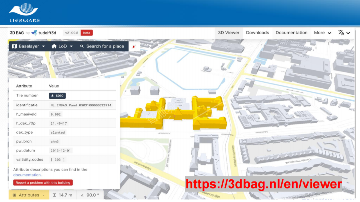Screen dimensions: 360x202
Task: Click the pw_bron value ahn3
Action: [54, 142]
